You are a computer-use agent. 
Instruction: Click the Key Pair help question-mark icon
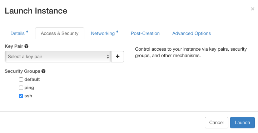point(26,46)
